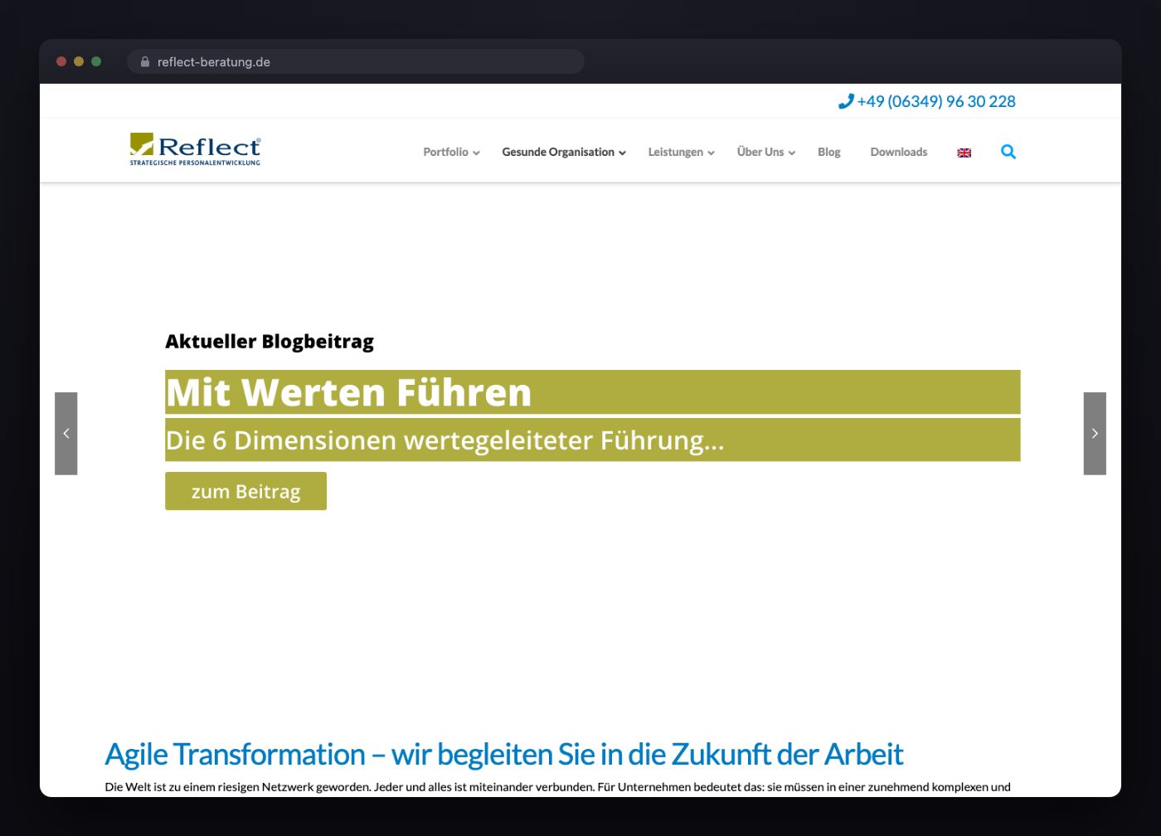This screenshot has width=1161, height=836.
Task: Switch language via UK flag icon
Action: pyautogui.click(x=964, y=153)
